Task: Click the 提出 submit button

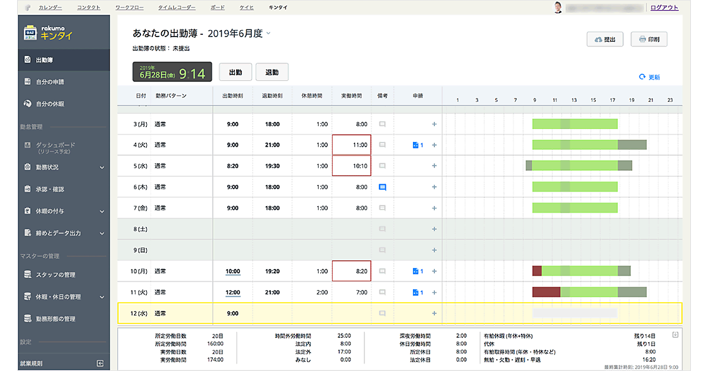Action: tap(605, 39)
